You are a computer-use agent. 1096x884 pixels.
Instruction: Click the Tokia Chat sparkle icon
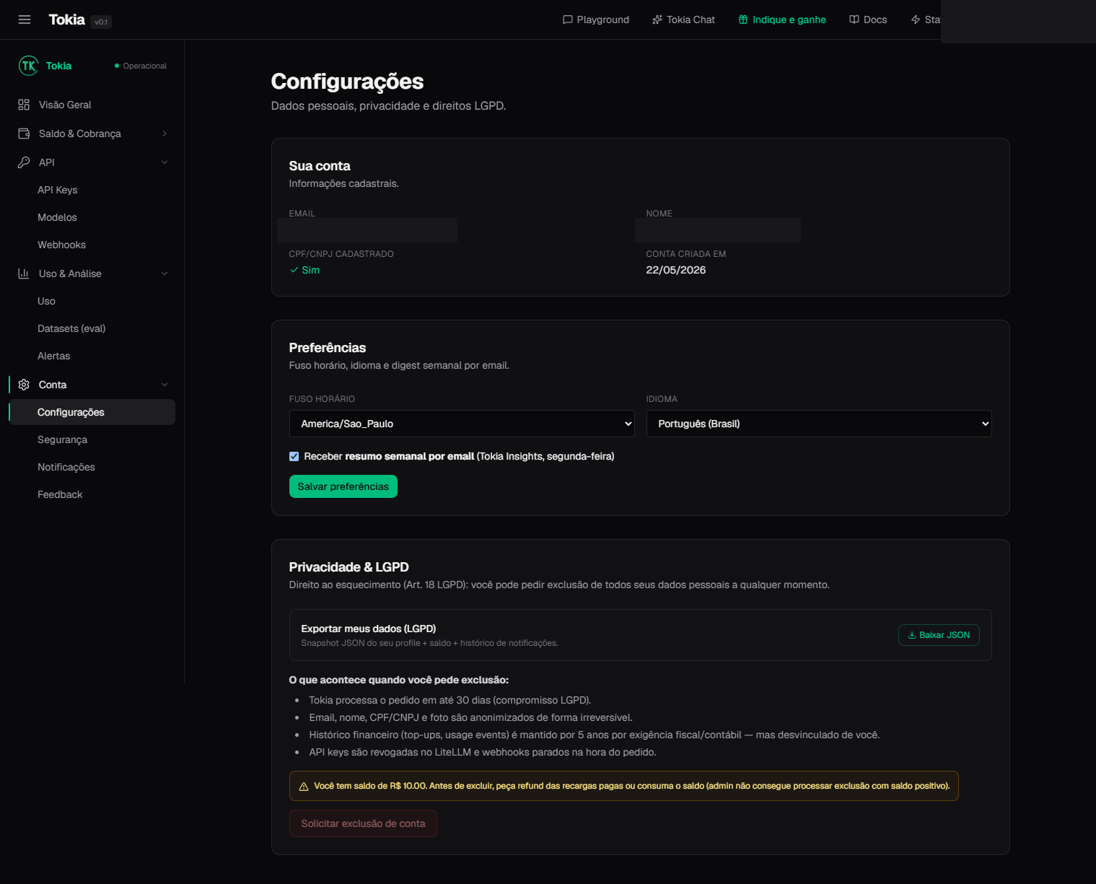(x=657, y=19)
